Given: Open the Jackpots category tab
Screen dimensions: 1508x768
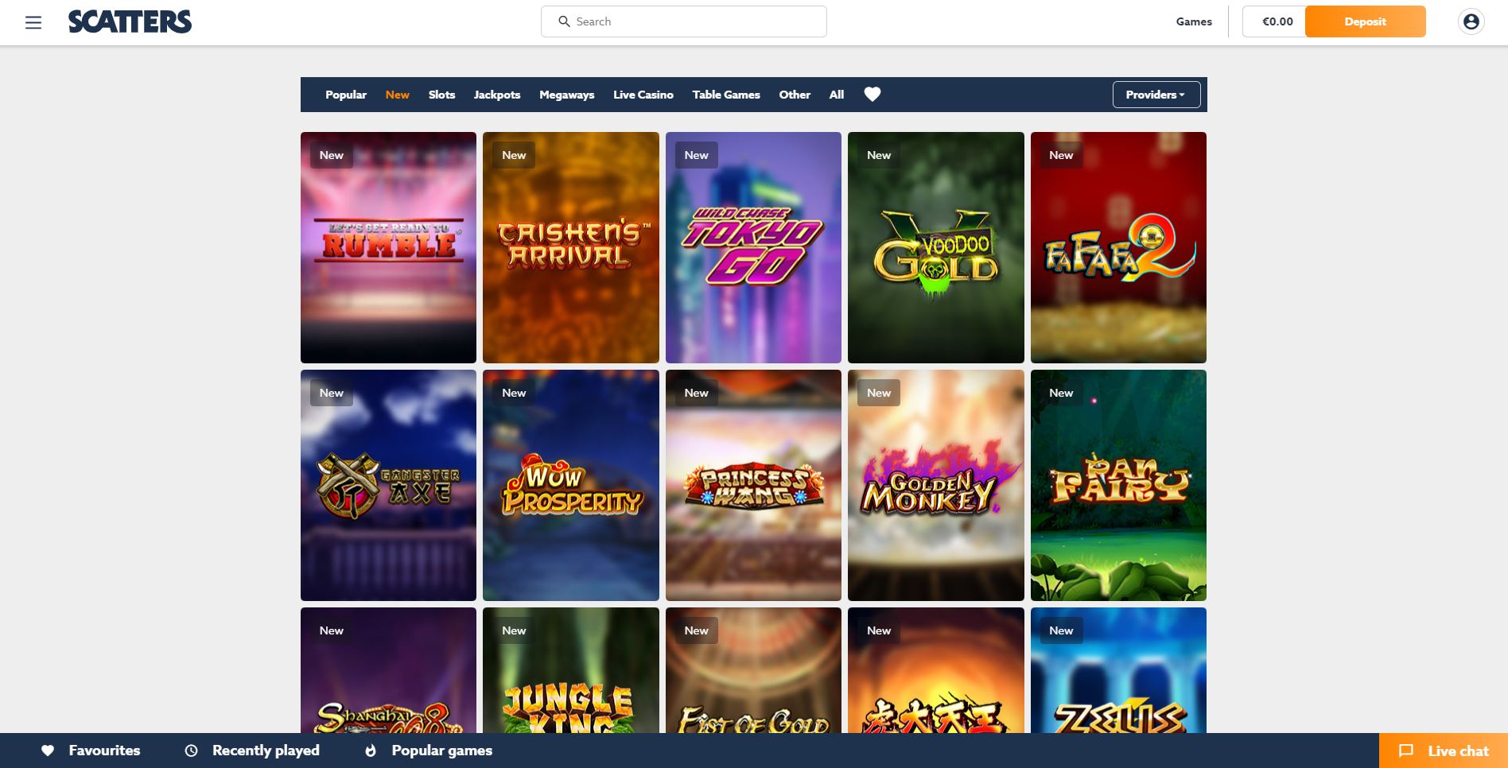Looking at the screenshot, I should (x=497, y=95).
